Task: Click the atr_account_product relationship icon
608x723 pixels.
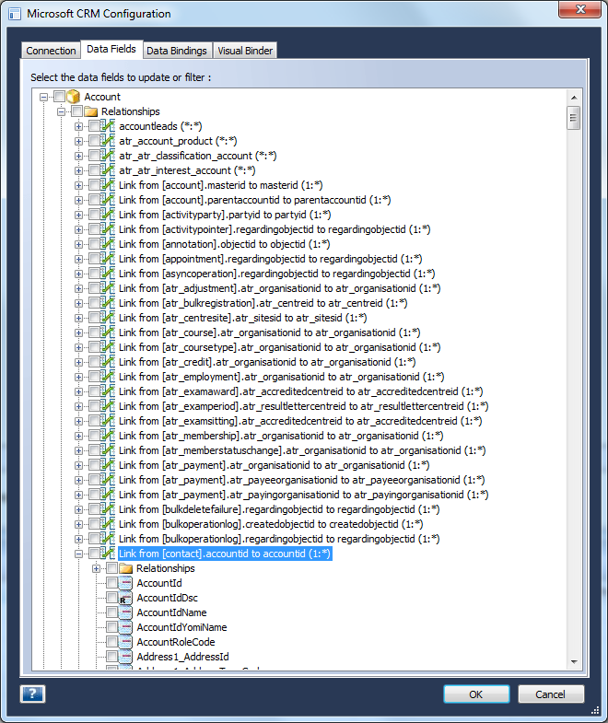Action: click(x=109, y=141)
